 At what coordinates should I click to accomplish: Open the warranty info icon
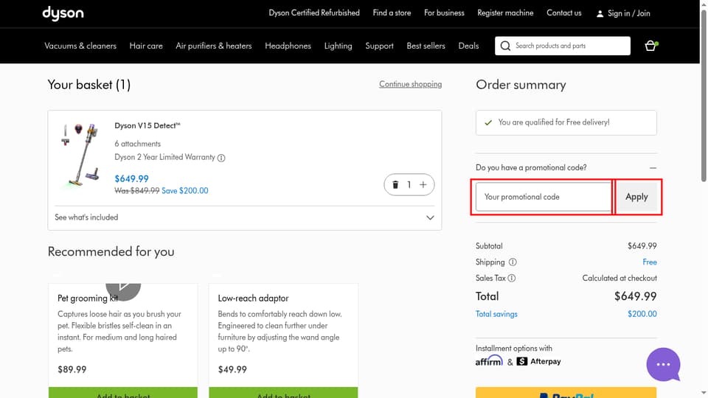click(x=221, y=158)
